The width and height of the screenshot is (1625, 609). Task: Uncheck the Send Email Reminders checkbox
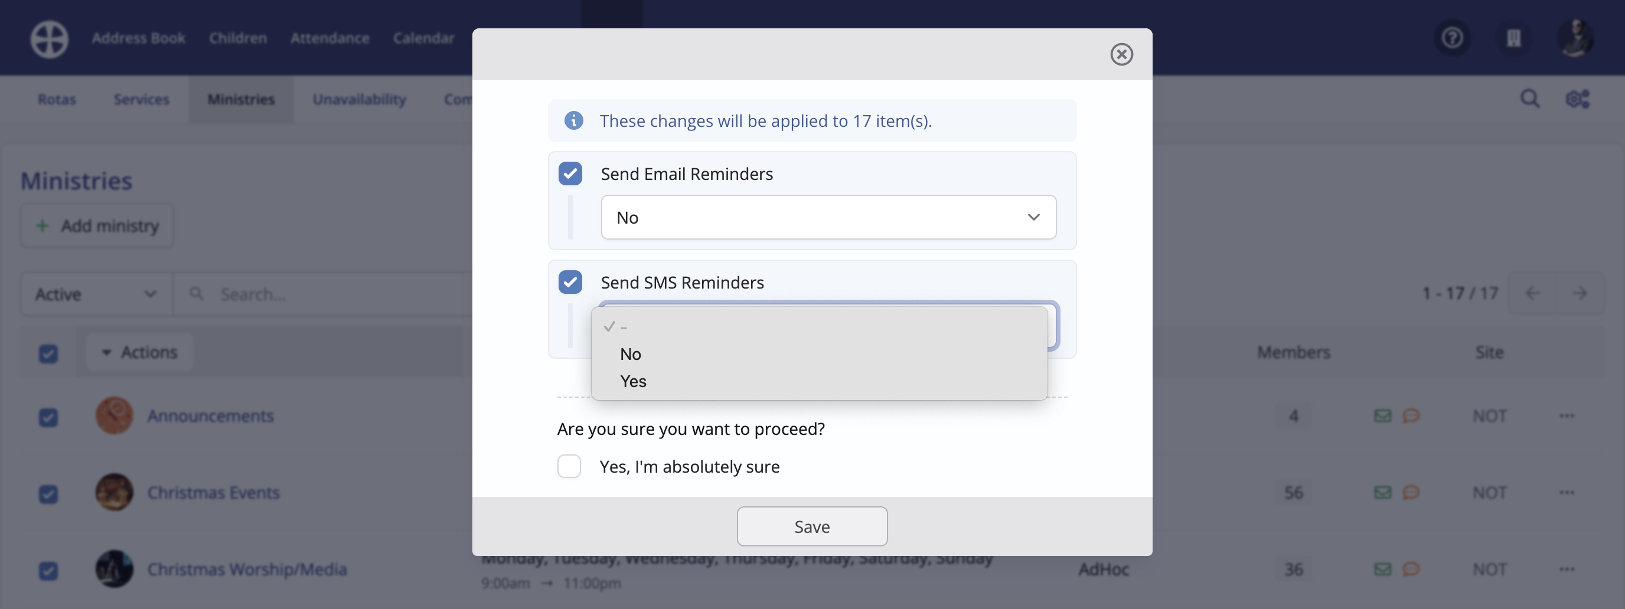570,173
